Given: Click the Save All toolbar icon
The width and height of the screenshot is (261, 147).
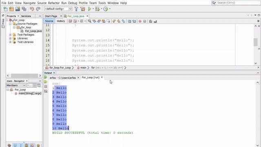Looking at the screenshot, I should (24, 9).
